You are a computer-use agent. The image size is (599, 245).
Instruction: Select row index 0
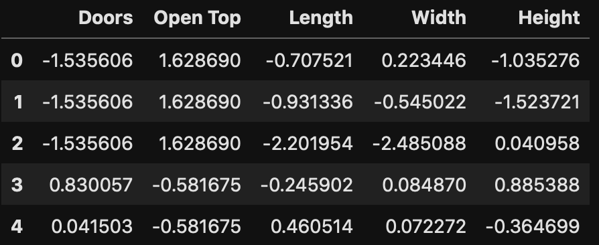point(17,60)
